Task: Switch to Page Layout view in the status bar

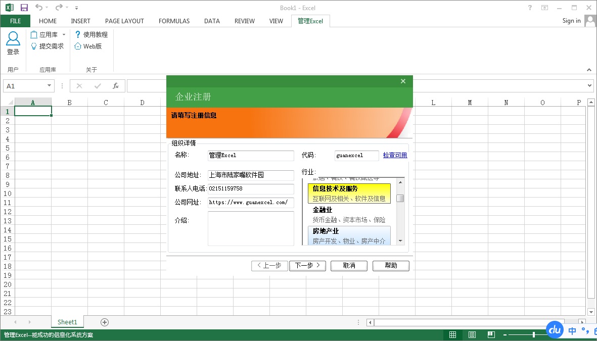Action: pos(472,335)
